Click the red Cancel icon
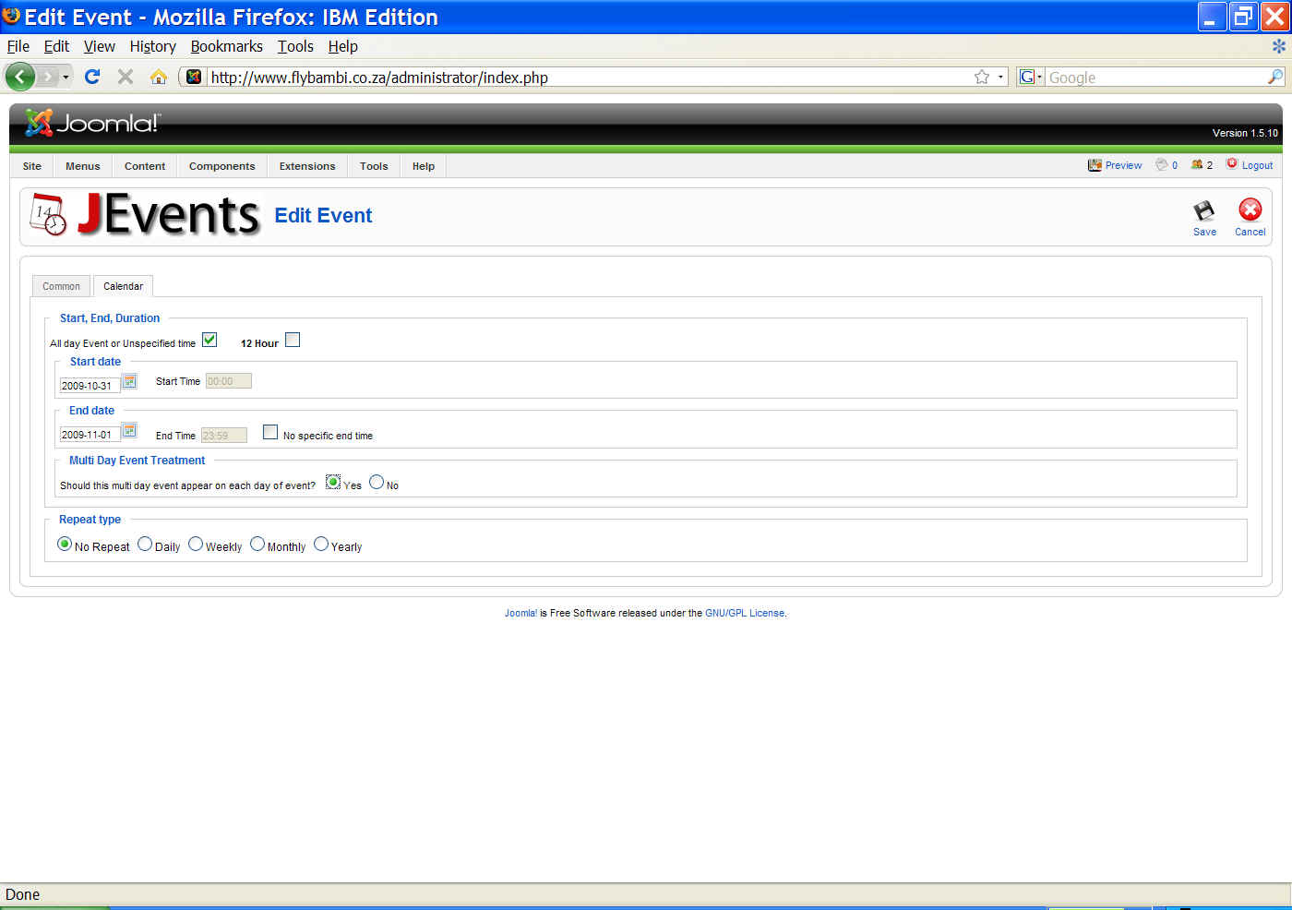Screen dimensions: 1292x910 tap(1250, 210)
